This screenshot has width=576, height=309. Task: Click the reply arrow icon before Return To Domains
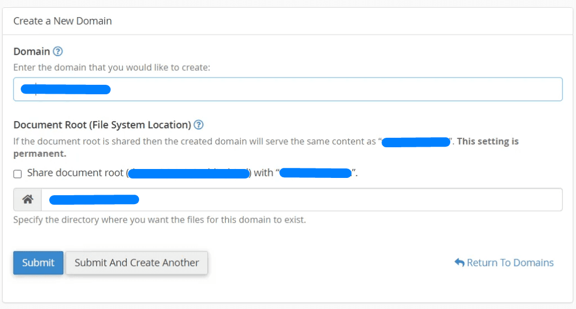click(459, 263)
